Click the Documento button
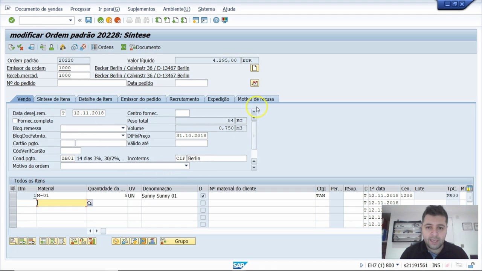 [x=145, y=47]
